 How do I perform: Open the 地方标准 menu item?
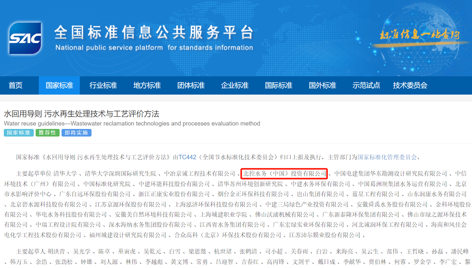click(147, 85)
